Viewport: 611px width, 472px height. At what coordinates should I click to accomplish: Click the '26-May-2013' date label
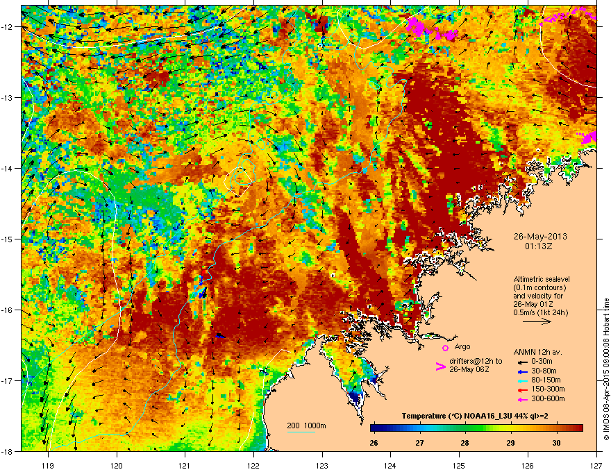point(540,237)
